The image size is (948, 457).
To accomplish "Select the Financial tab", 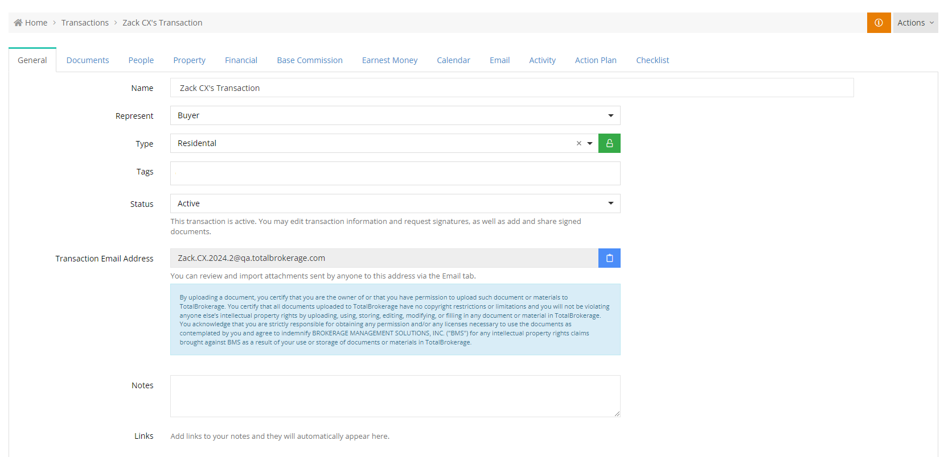I will click(x=241, y=60).
